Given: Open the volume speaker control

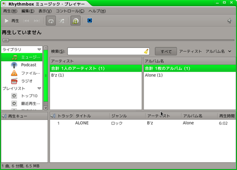Looking at the screenshot, I should coord(230,21).
